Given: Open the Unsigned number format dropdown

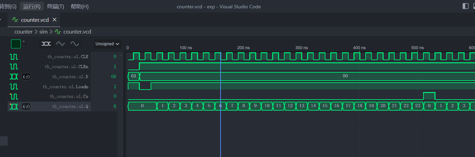Looking at the screenshot, I should 107,44.
